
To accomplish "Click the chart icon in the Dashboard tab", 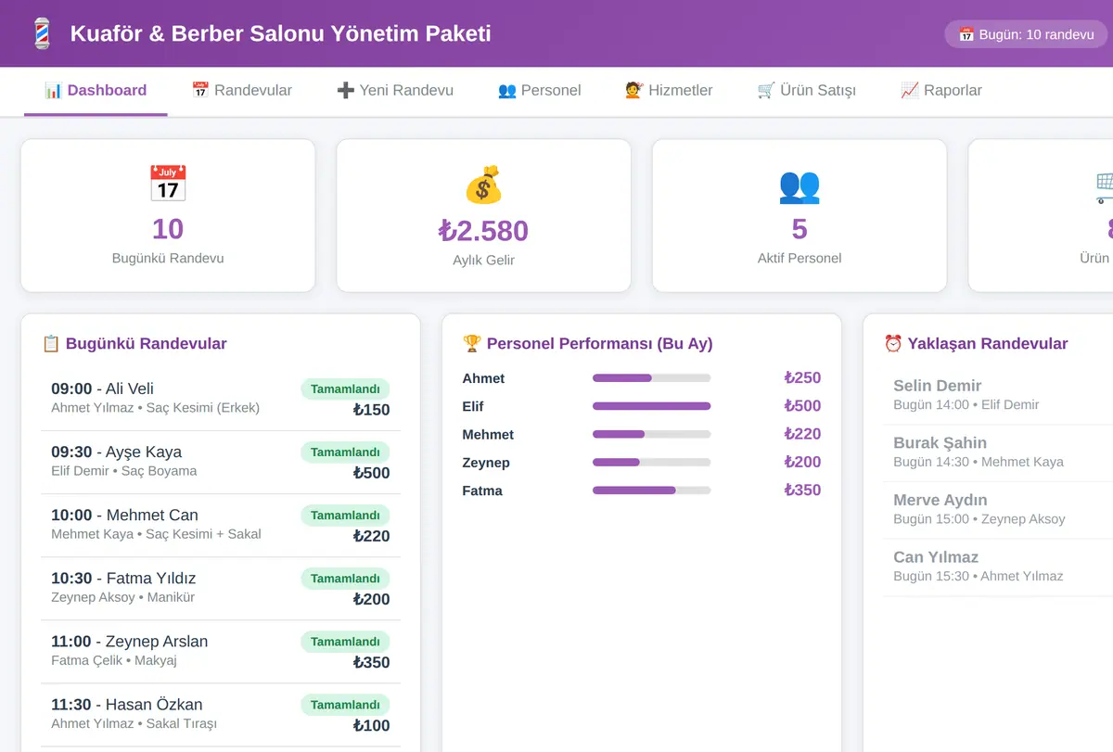I will (54, 91).
